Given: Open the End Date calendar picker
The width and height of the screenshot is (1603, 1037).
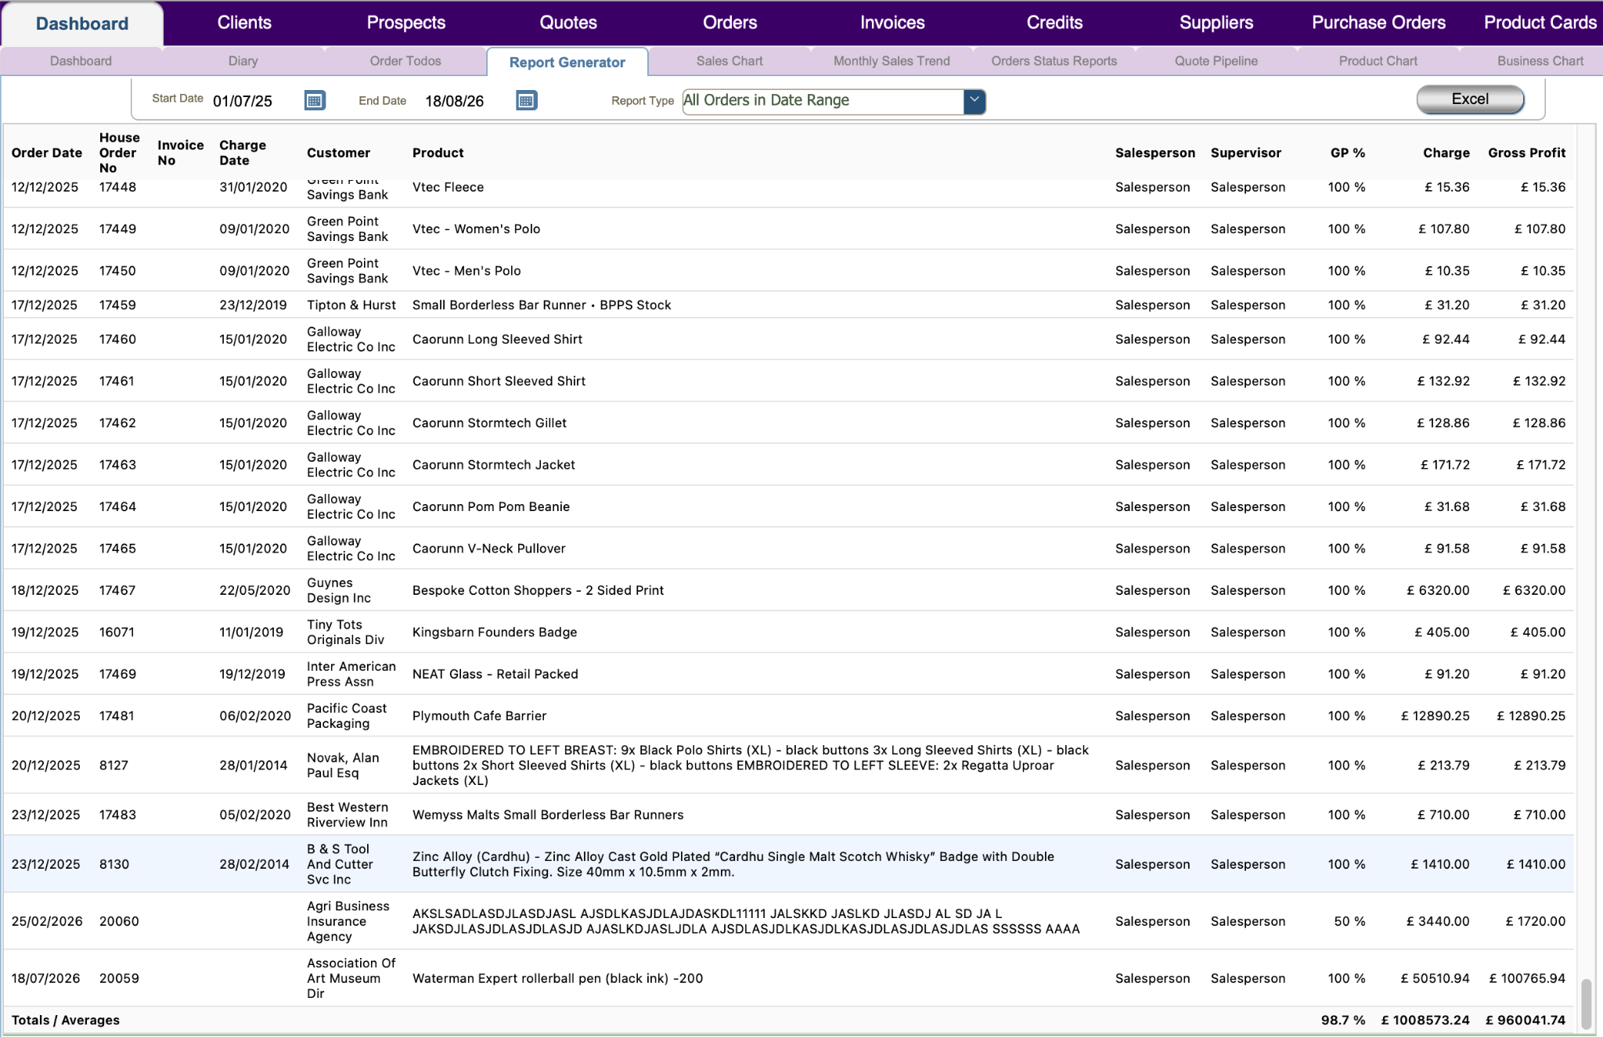Looking at the screenshot, I should click(x=527, y=100).
